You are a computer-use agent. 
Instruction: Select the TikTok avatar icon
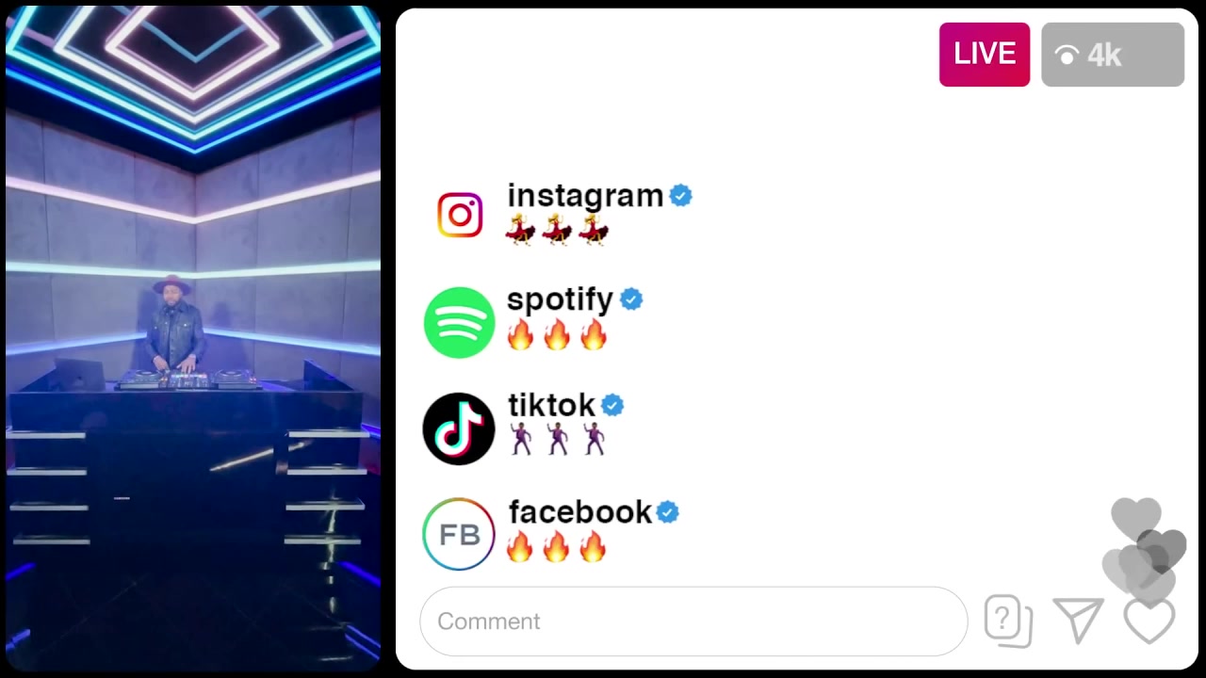(459, 429)
